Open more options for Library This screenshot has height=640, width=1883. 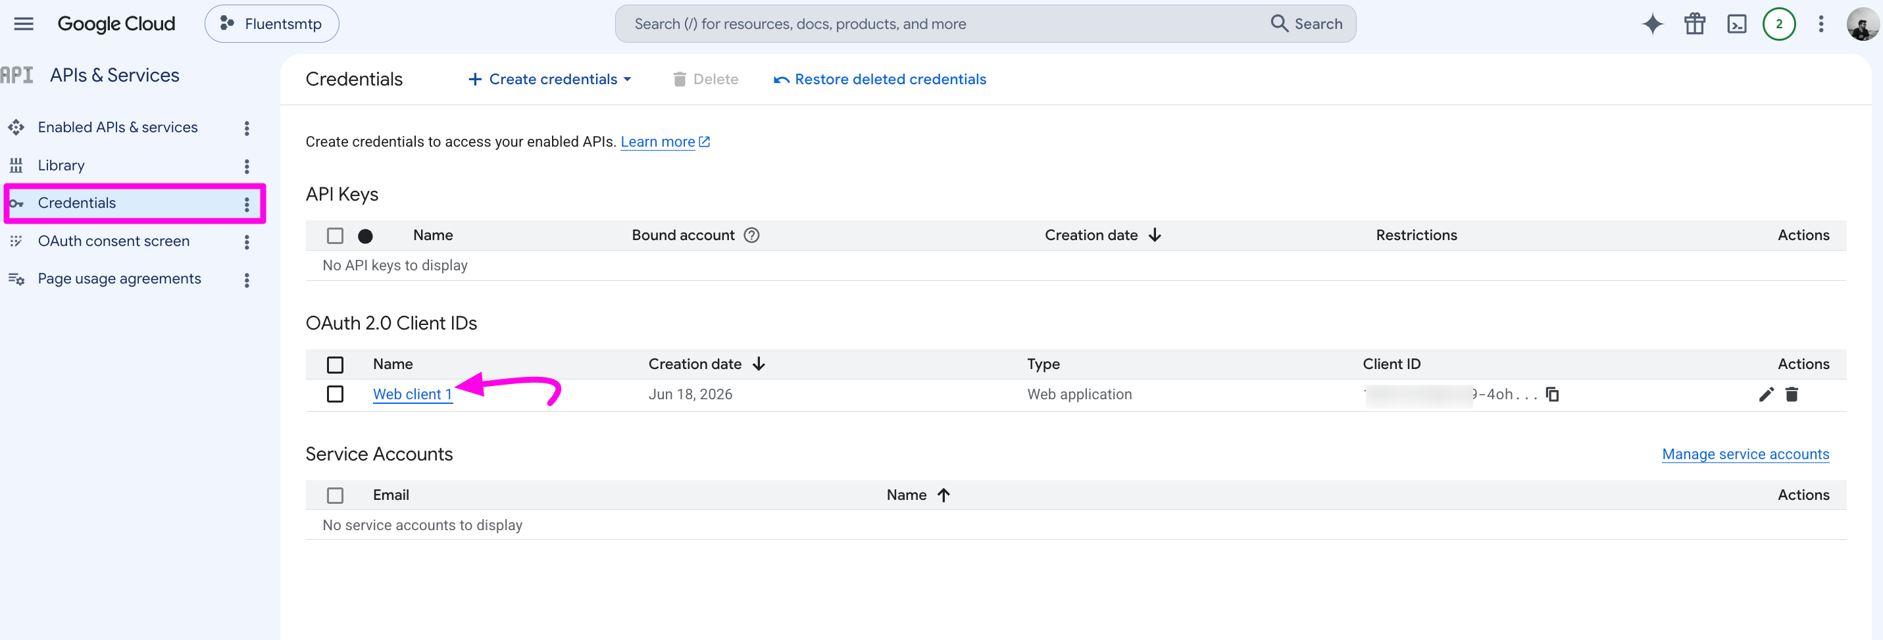247,166
